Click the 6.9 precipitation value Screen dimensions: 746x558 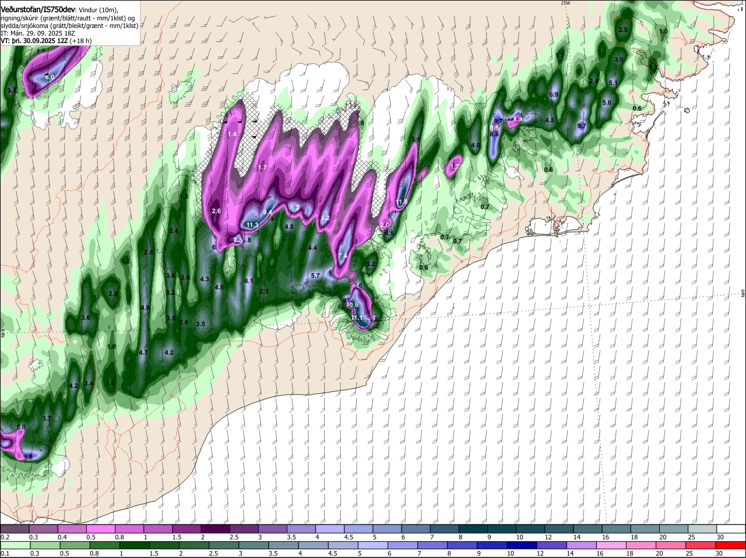click(x=554, y=94)
